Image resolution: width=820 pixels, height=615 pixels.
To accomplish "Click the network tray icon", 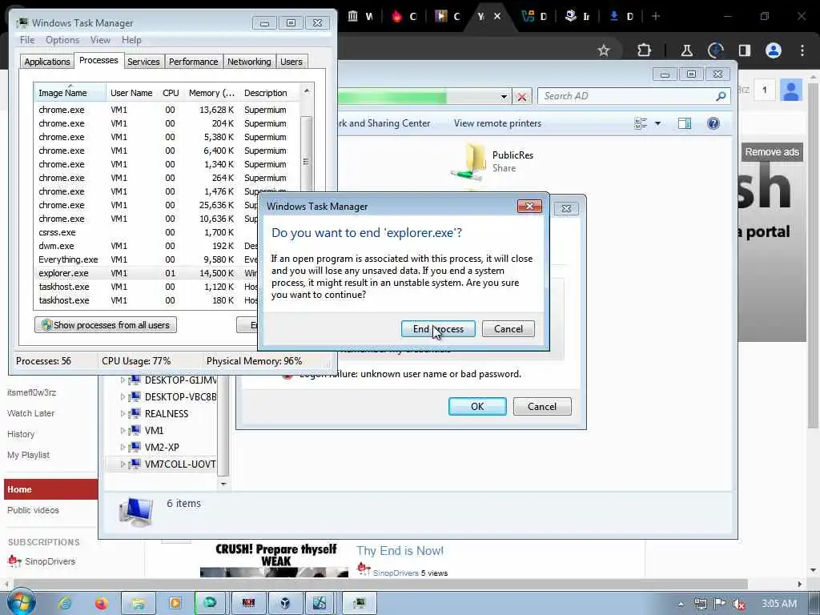I will 700,604.
